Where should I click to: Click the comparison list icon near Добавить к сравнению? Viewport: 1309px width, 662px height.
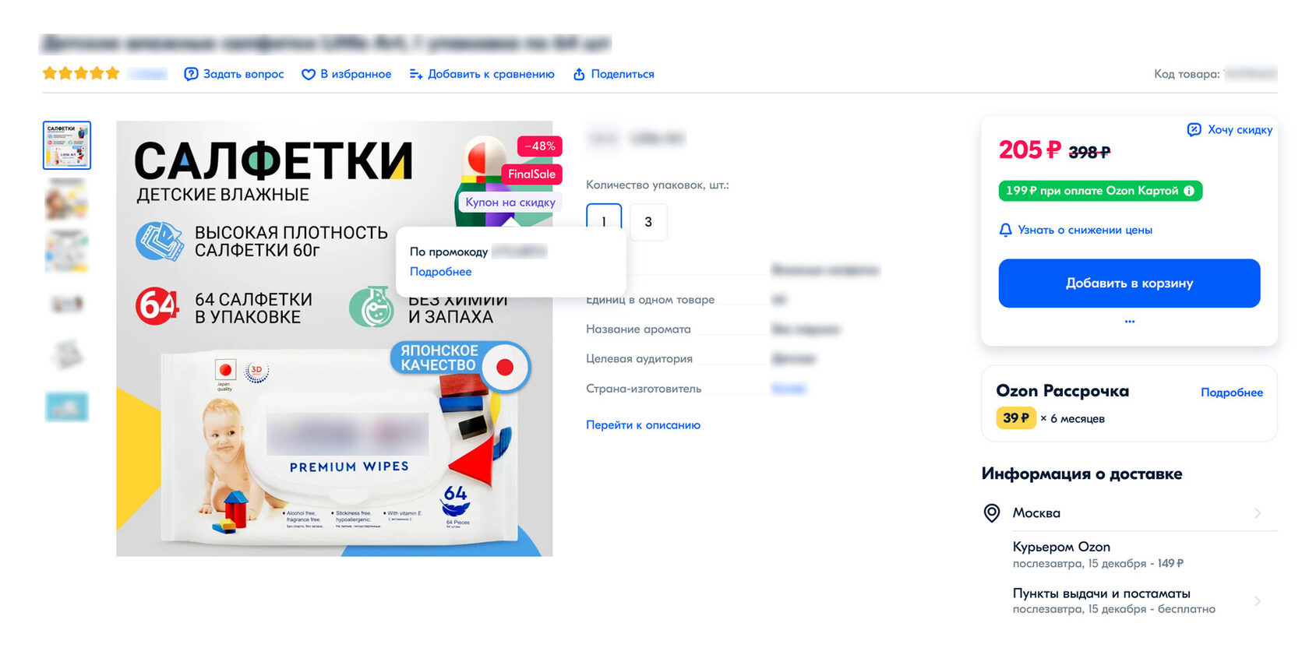click(x=416, y=74)
